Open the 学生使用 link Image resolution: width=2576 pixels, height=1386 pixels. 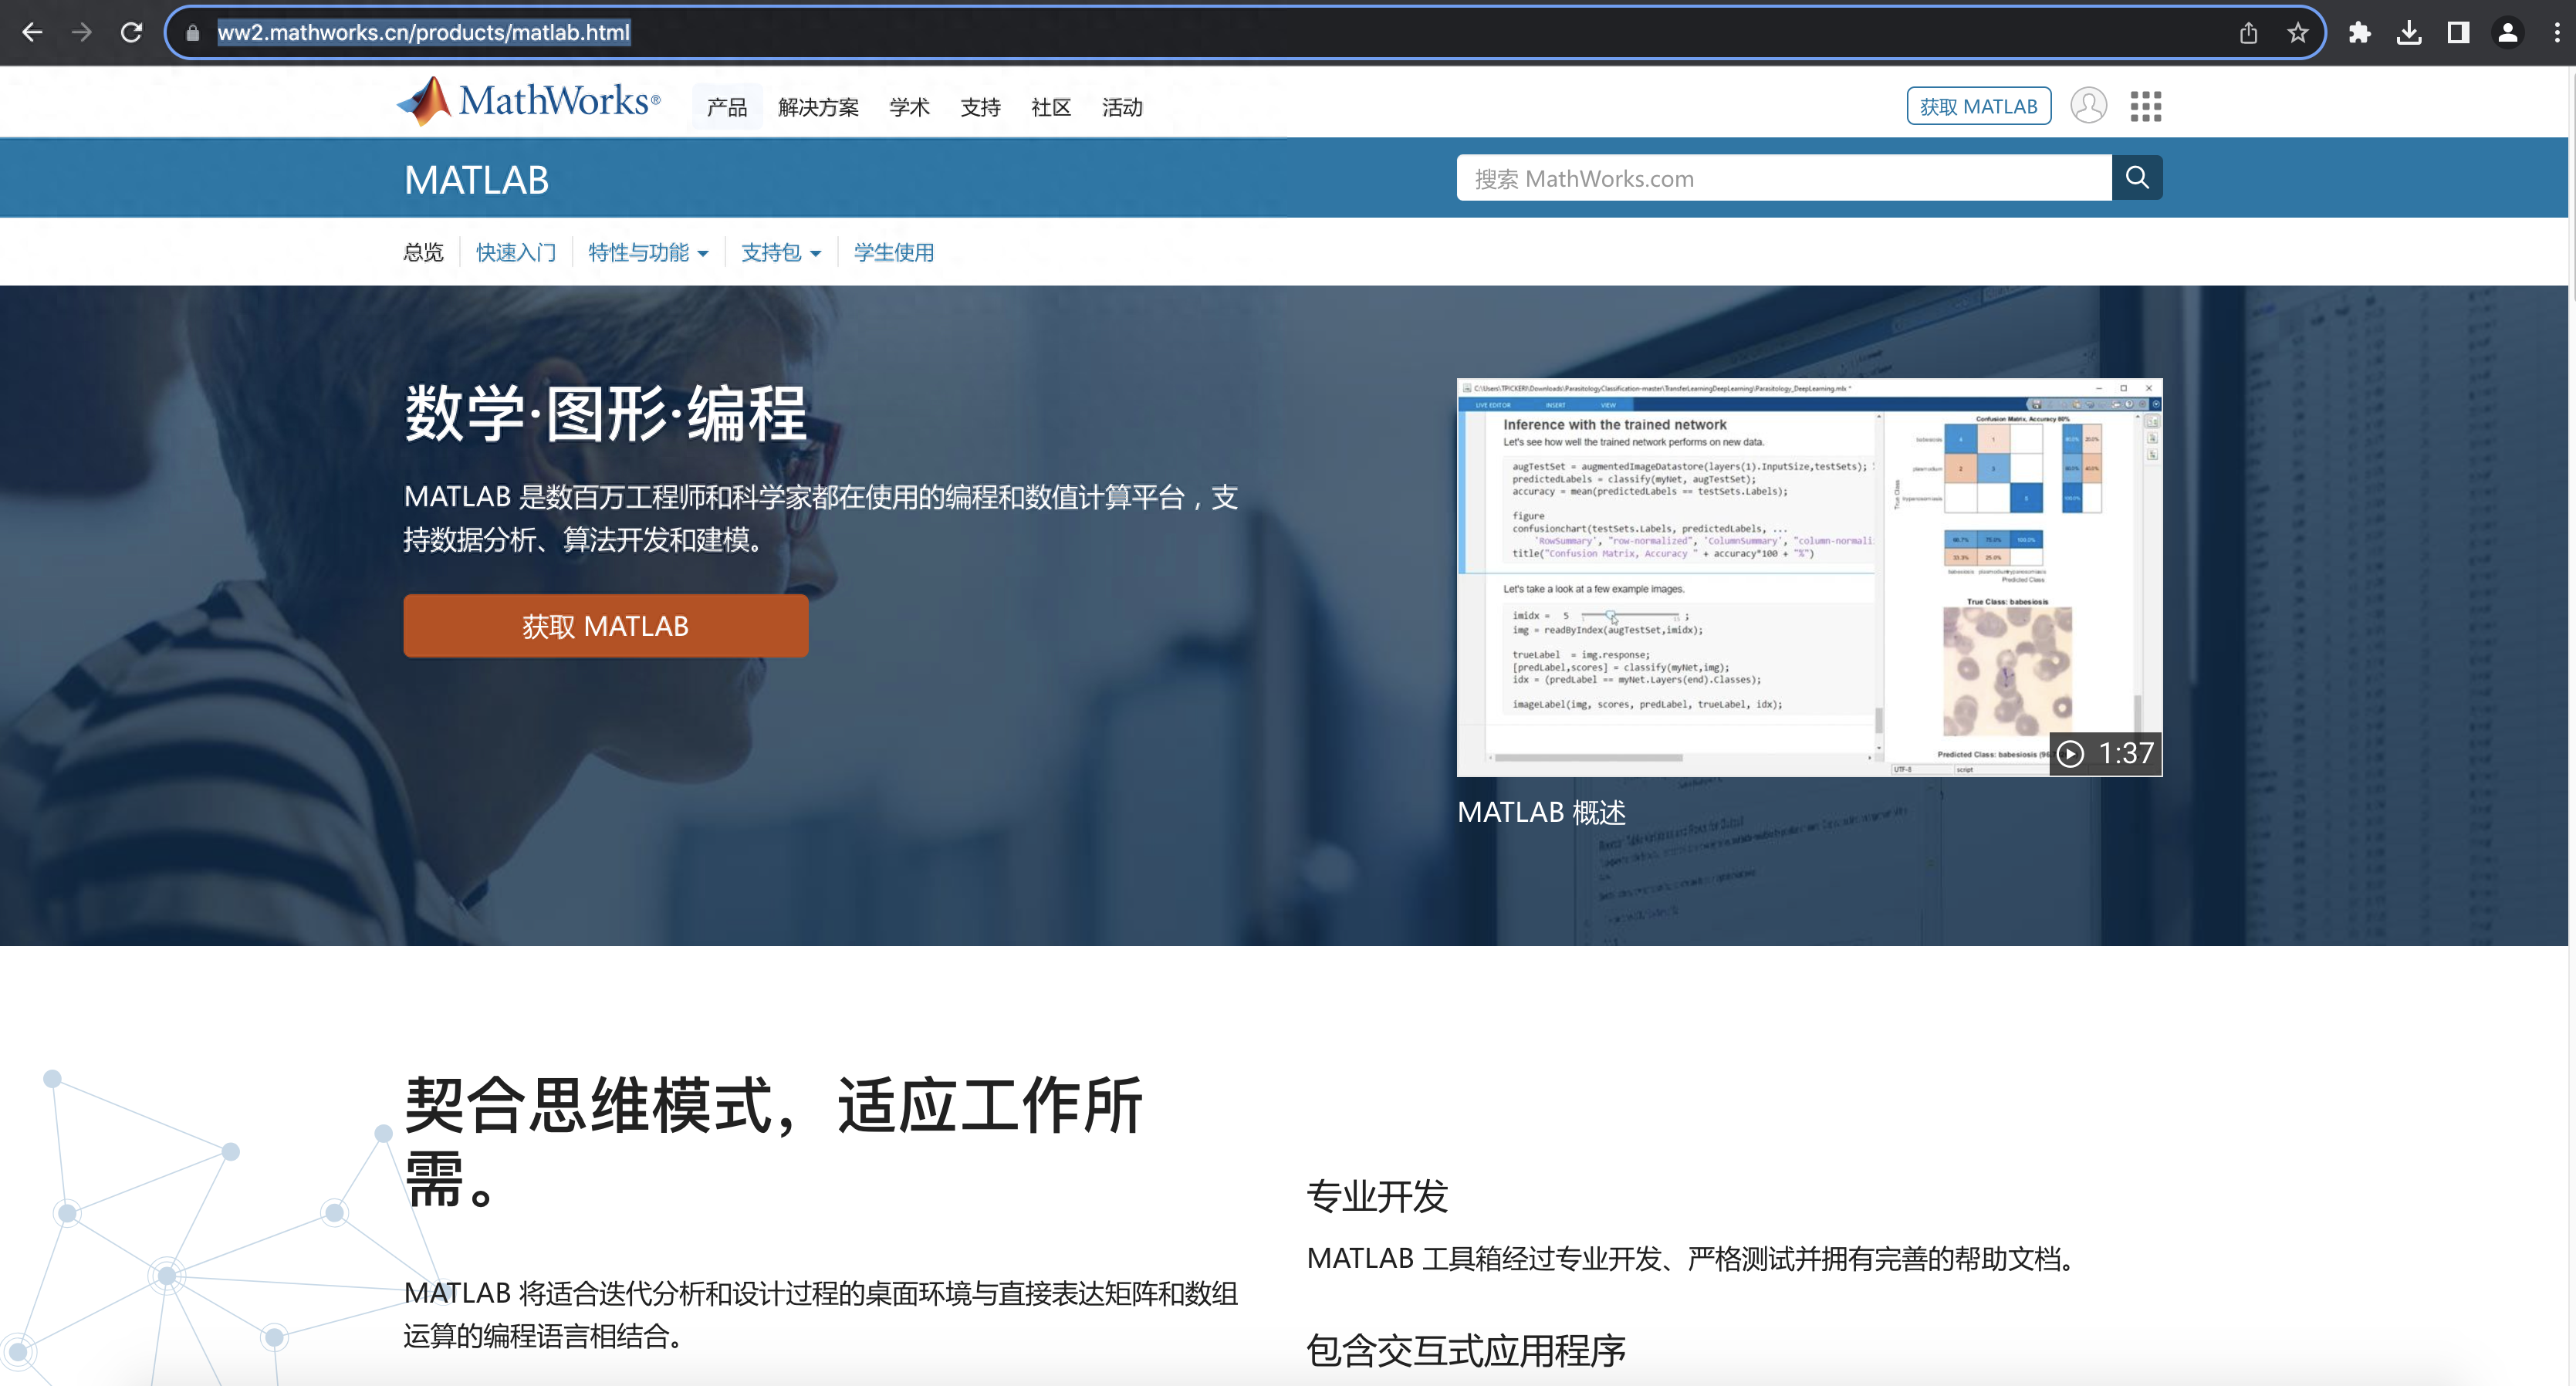coord(894,252)
